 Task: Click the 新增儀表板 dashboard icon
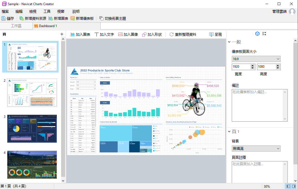click(73, 18)
